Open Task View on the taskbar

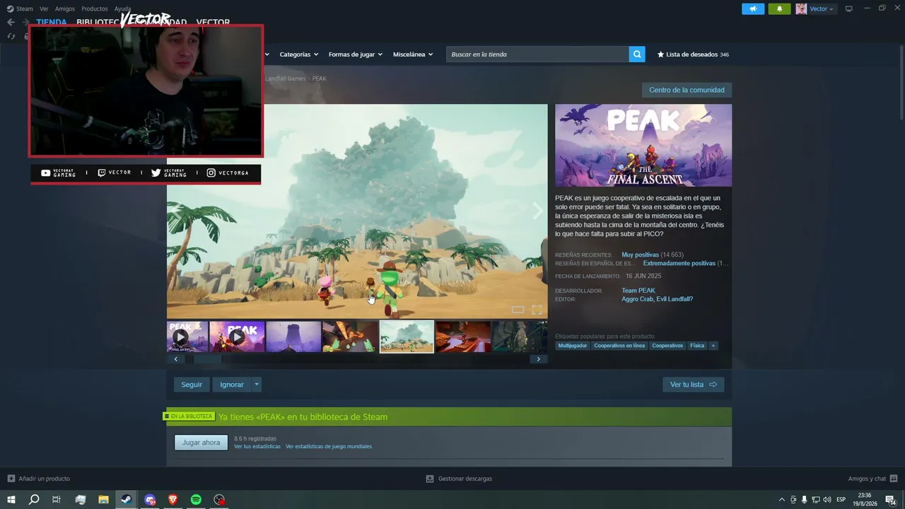(x=57, y=500)
